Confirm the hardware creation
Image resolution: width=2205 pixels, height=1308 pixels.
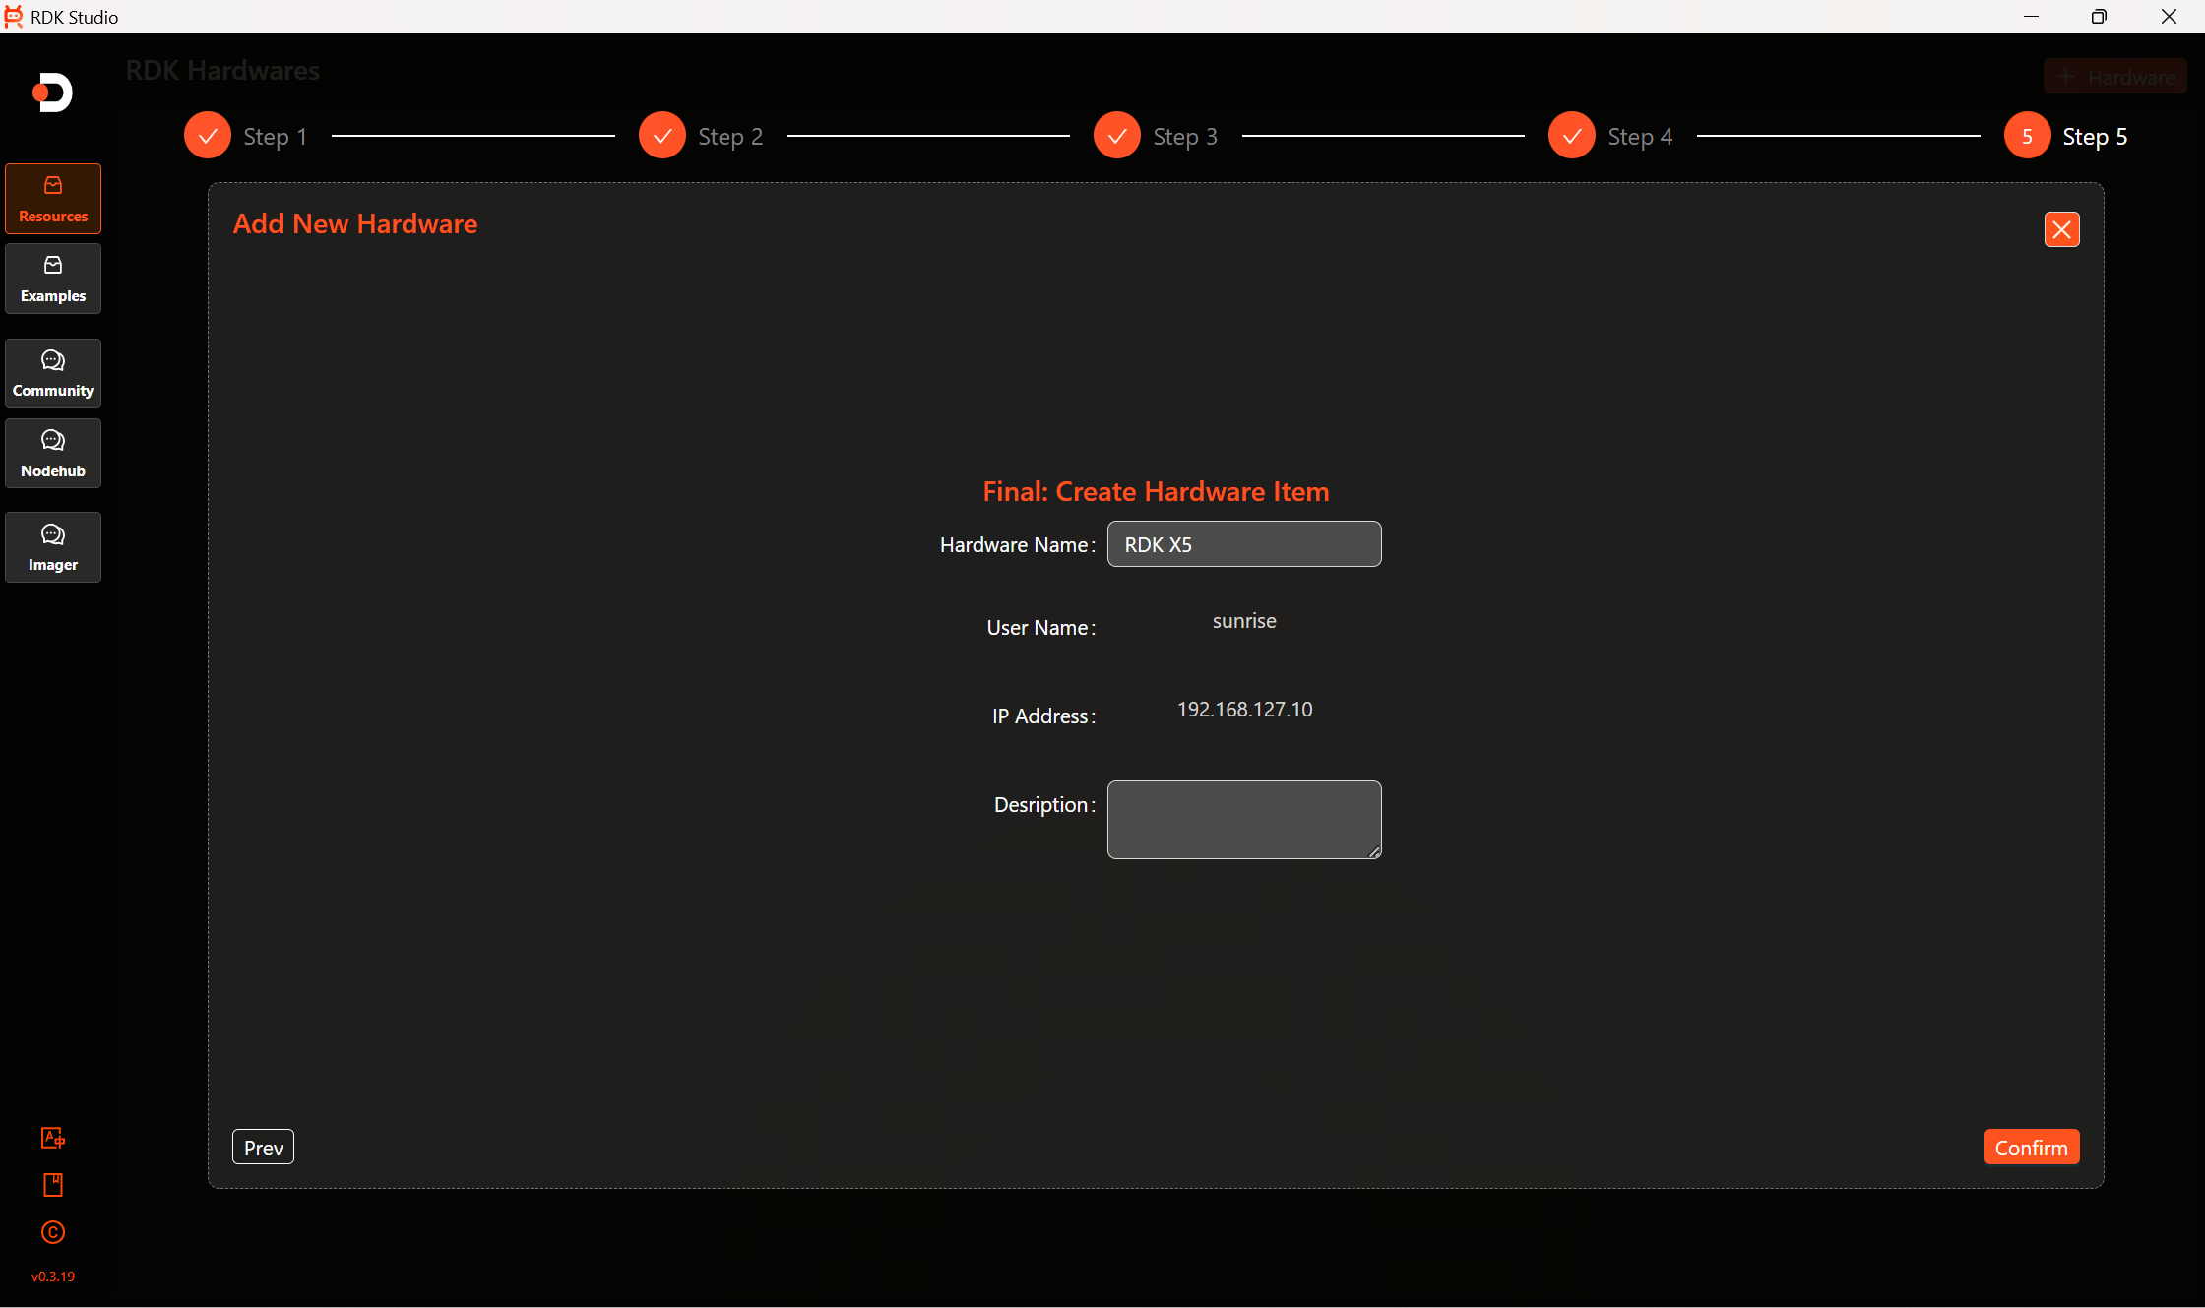(2032, 1147)
